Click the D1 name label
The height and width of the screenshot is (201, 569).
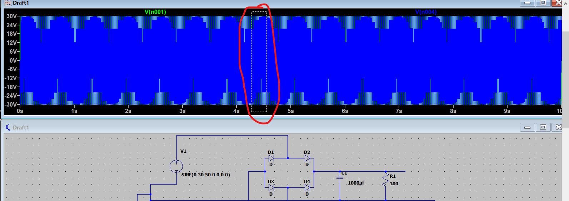pyautogui.click(x=271, y=152)
